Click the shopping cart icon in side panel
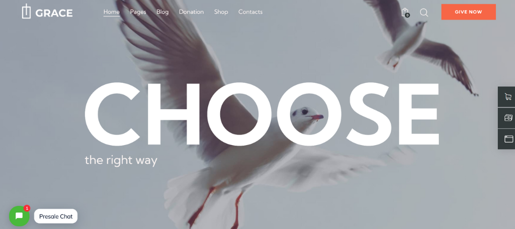 pyautogui.click(x=508, y=96)
